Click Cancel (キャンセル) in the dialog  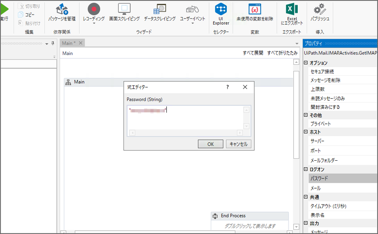[239, 144]
